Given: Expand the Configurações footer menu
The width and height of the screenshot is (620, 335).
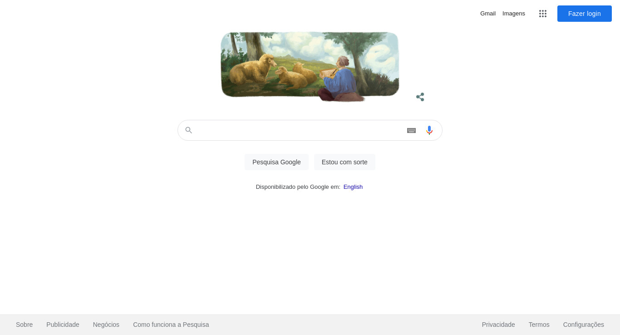Looking at the screenshot, I should [x=584, y=325].
